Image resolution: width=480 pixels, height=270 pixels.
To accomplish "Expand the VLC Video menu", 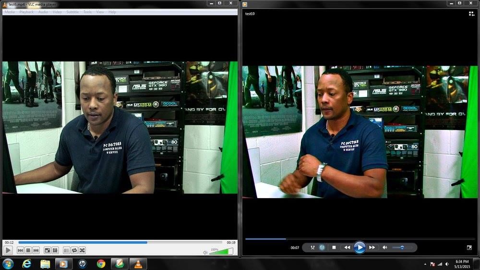I will point(57,12).
